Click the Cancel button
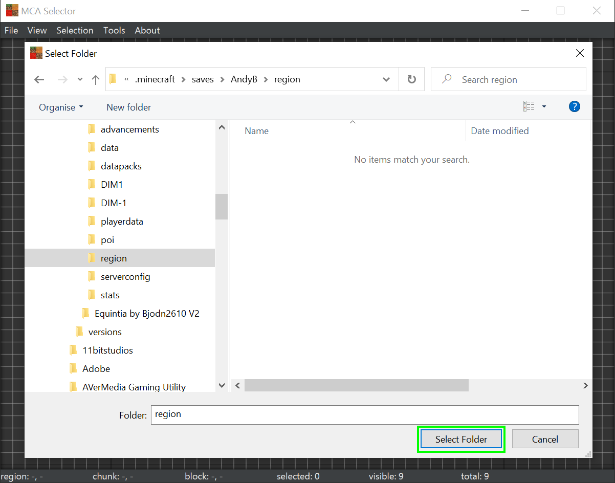This screenshot has height=483, width=615. (x=545, y=439)
